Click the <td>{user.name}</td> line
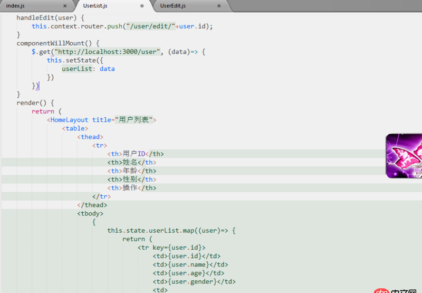 [x=190, y=264]
